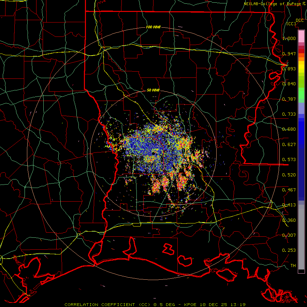Click the 0.787 legend value

click(289, 99)
